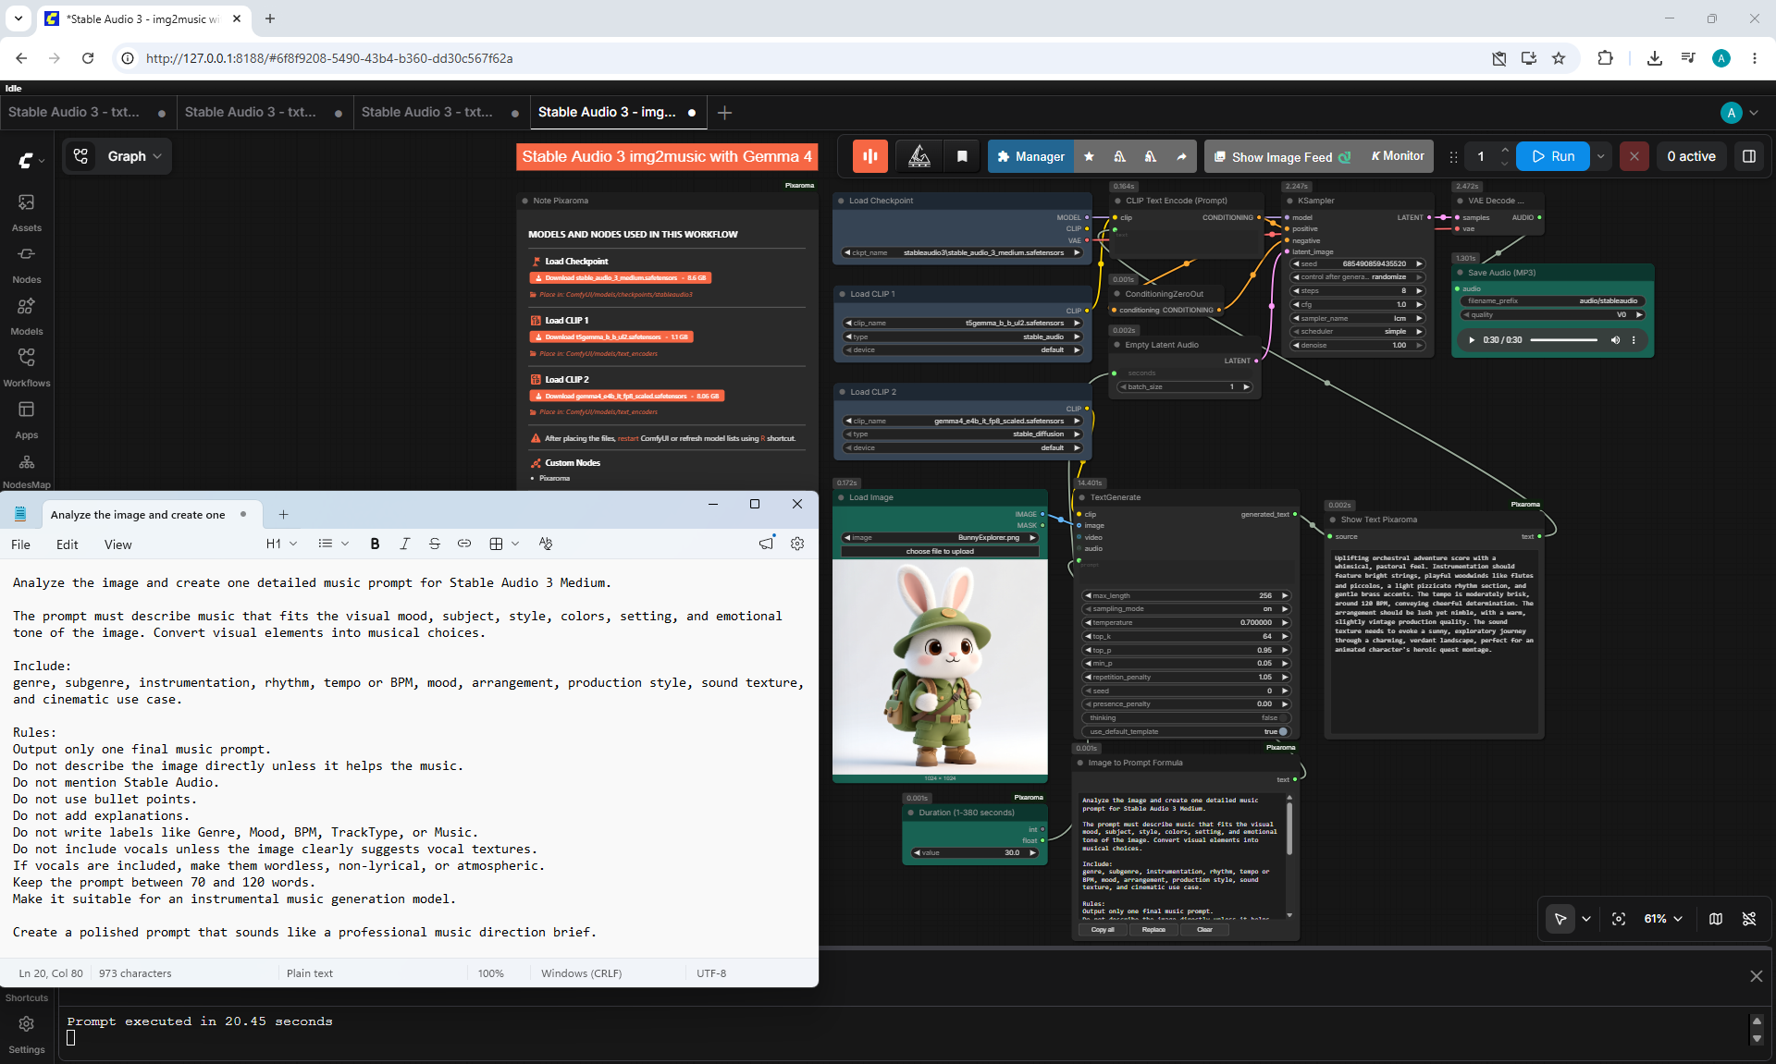1776x1064 pixels.
Task: Open the pointer tool mode dropdown chevron
Action: [1586, 919]
